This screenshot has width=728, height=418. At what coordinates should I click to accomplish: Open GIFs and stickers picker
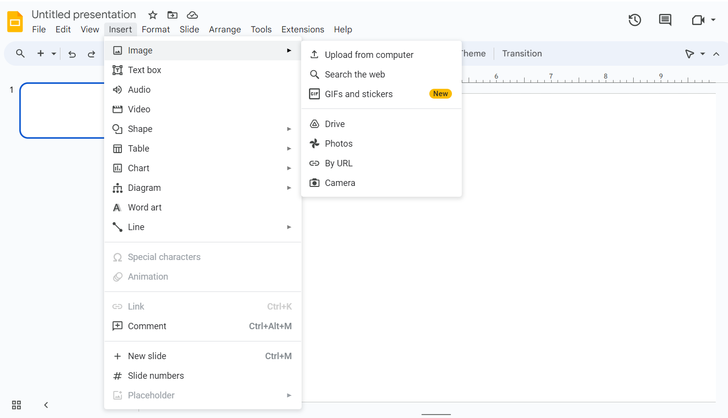point(358,94)
